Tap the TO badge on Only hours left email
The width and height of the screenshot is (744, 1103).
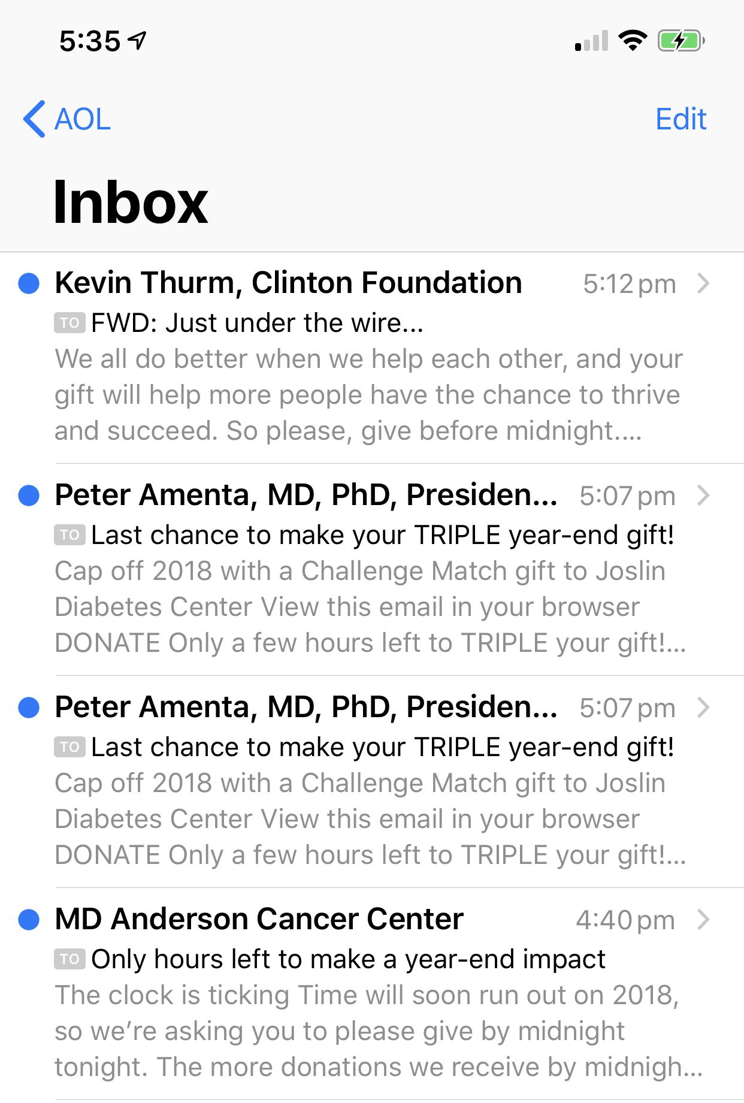point(69,959)
